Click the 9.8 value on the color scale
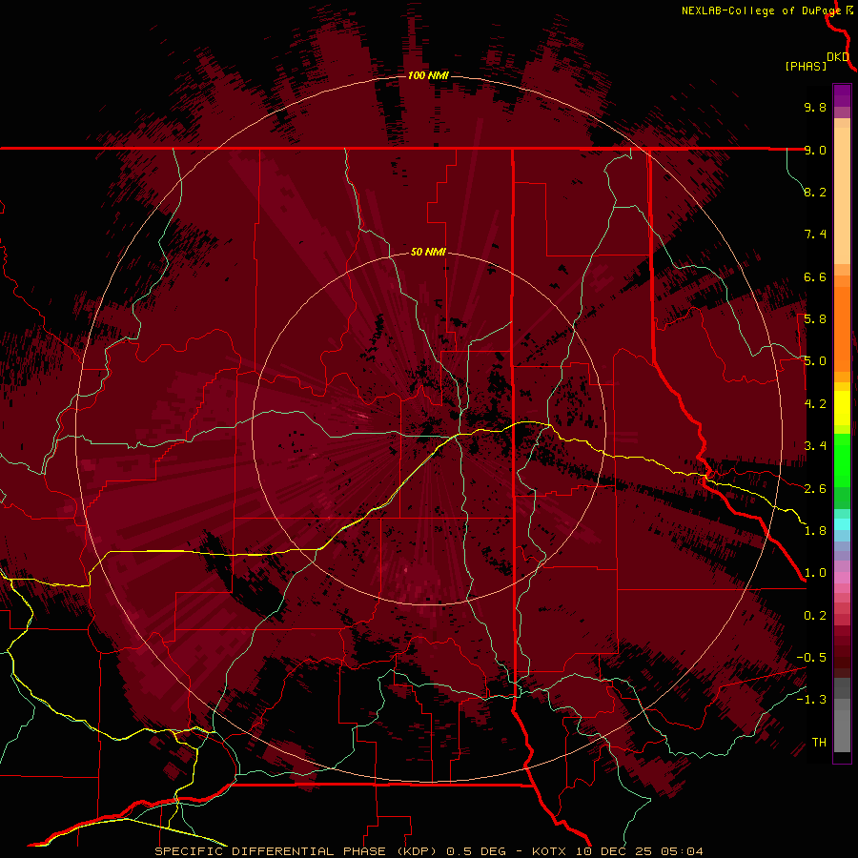Image resolution: width=858 pixels, height=858 pixels. (x=815, y=107)
